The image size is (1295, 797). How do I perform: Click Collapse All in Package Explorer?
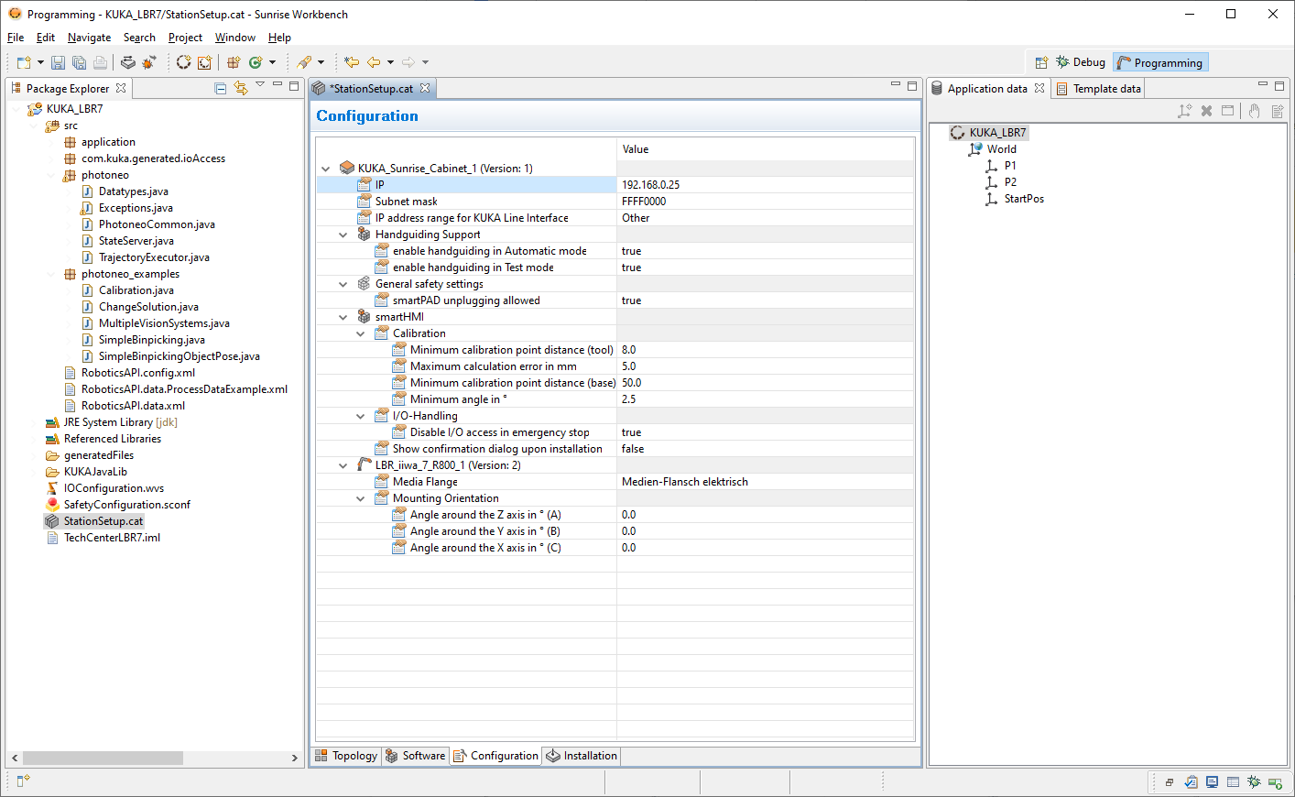221,88
